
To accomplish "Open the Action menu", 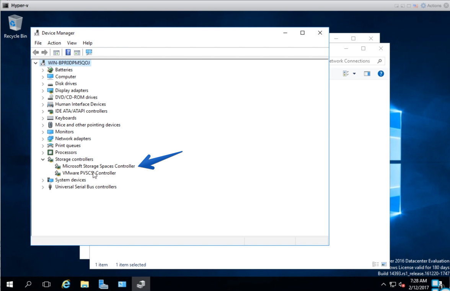I will [x=54, y=43].
